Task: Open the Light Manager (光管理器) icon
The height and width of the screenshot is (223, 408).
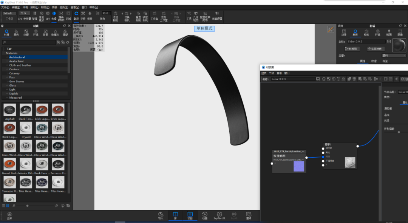Action: (x=217, y=15)
